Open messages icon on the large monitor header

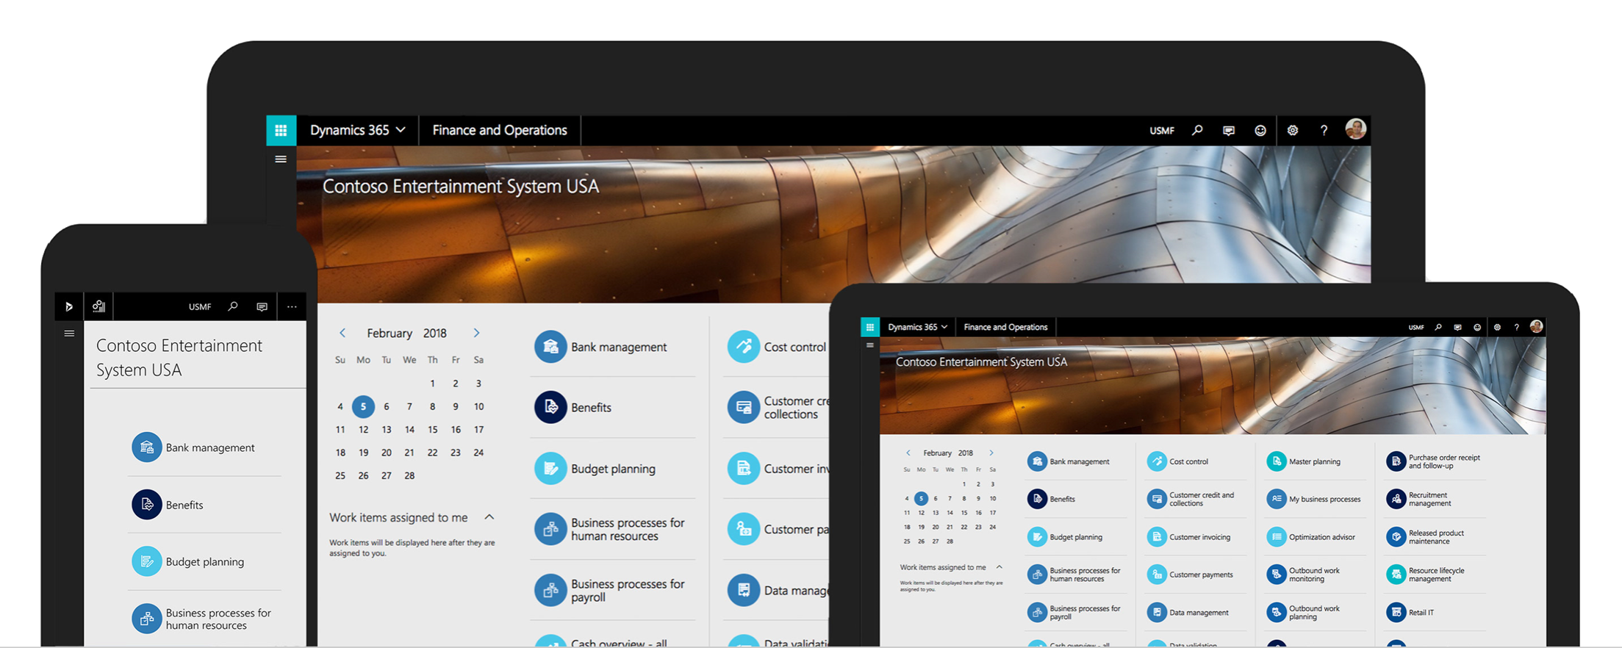tap(1229, 131)
